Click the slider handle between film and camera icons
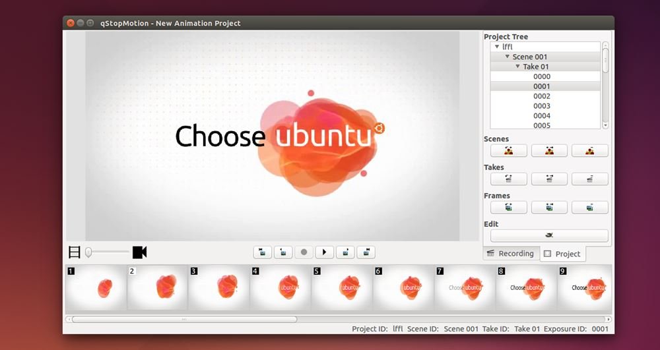This screenshot has height=350, width=660. (88, 252)
